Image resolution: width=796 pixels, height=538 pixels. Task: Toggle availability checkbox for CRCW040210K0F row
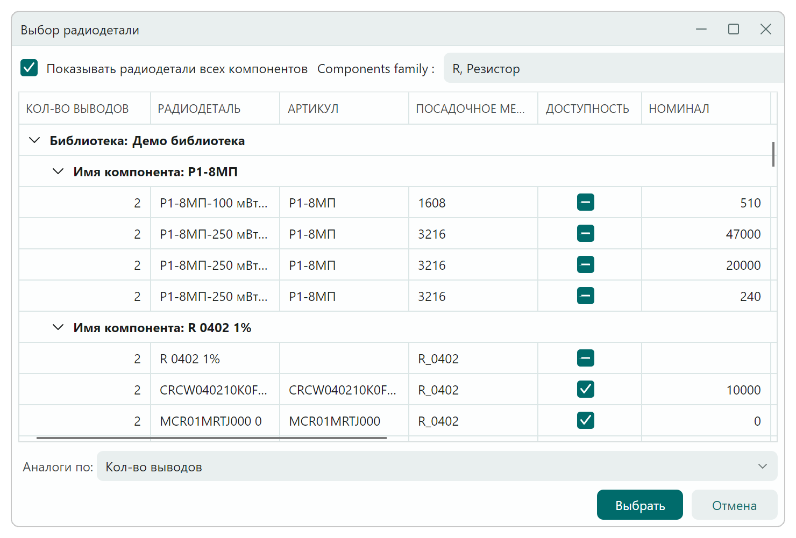click(x=585, y=390)
